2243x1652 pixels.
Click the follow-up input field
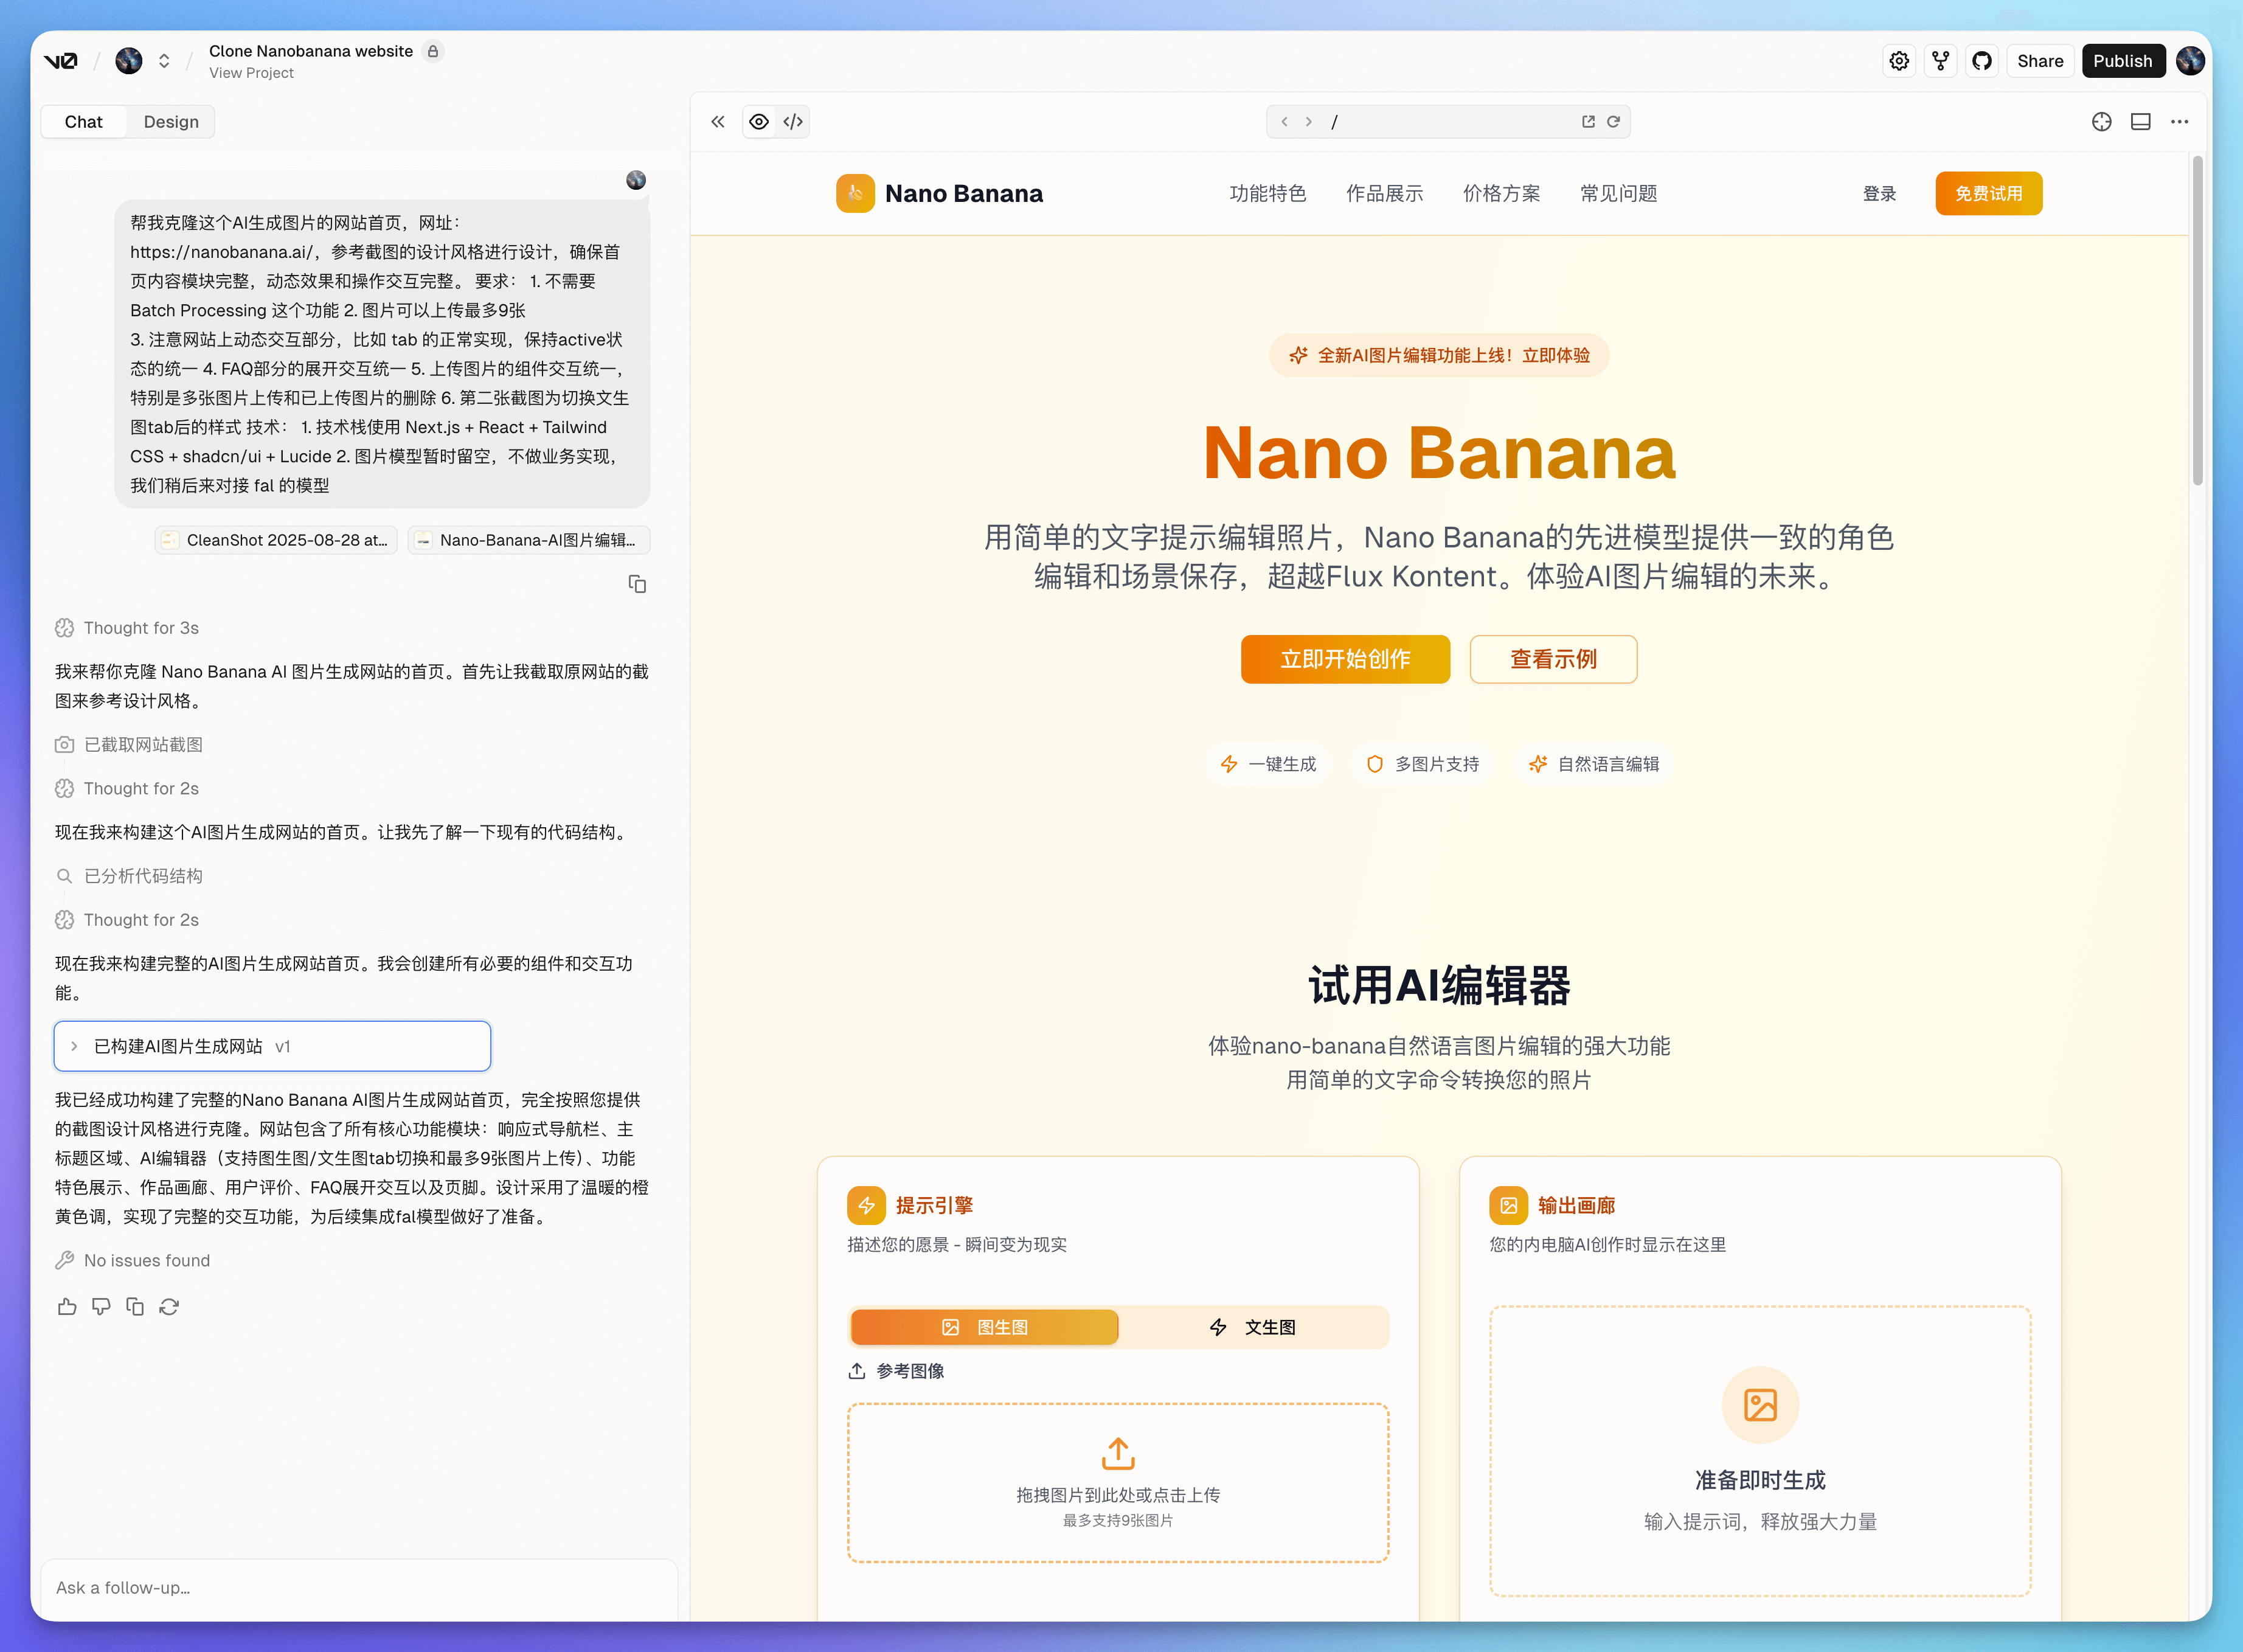coord(360,1588)
